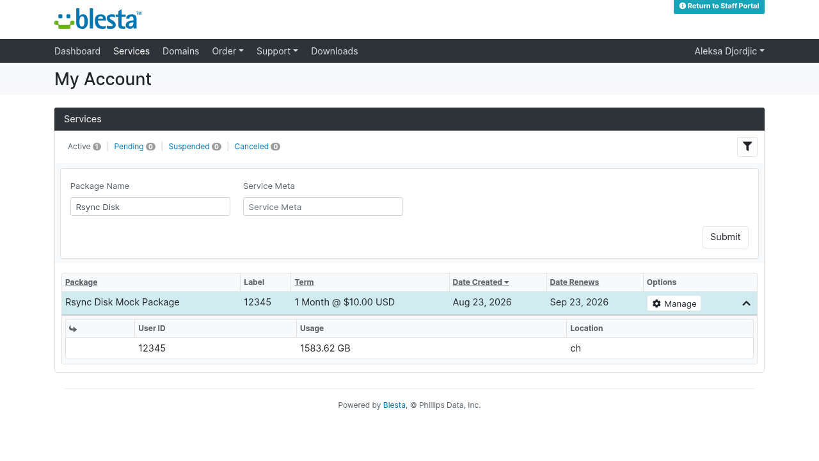Click the User ID 12345 value
The image size is (819, 461).
coord(152,348)
